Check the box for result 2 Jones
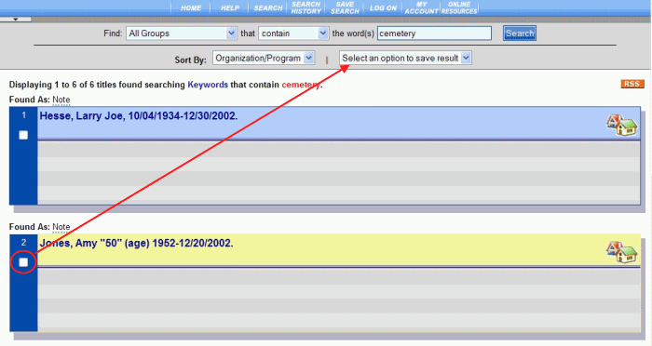Image resolution: width=652 pixels, height=346 pixels. (x=23, y=262)
